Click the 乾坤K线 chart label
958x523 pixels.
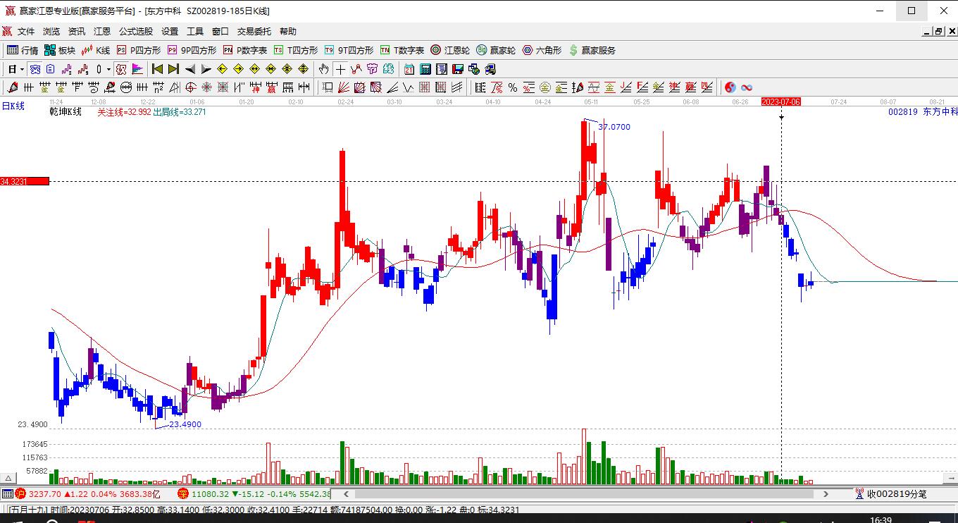[66, 111]
